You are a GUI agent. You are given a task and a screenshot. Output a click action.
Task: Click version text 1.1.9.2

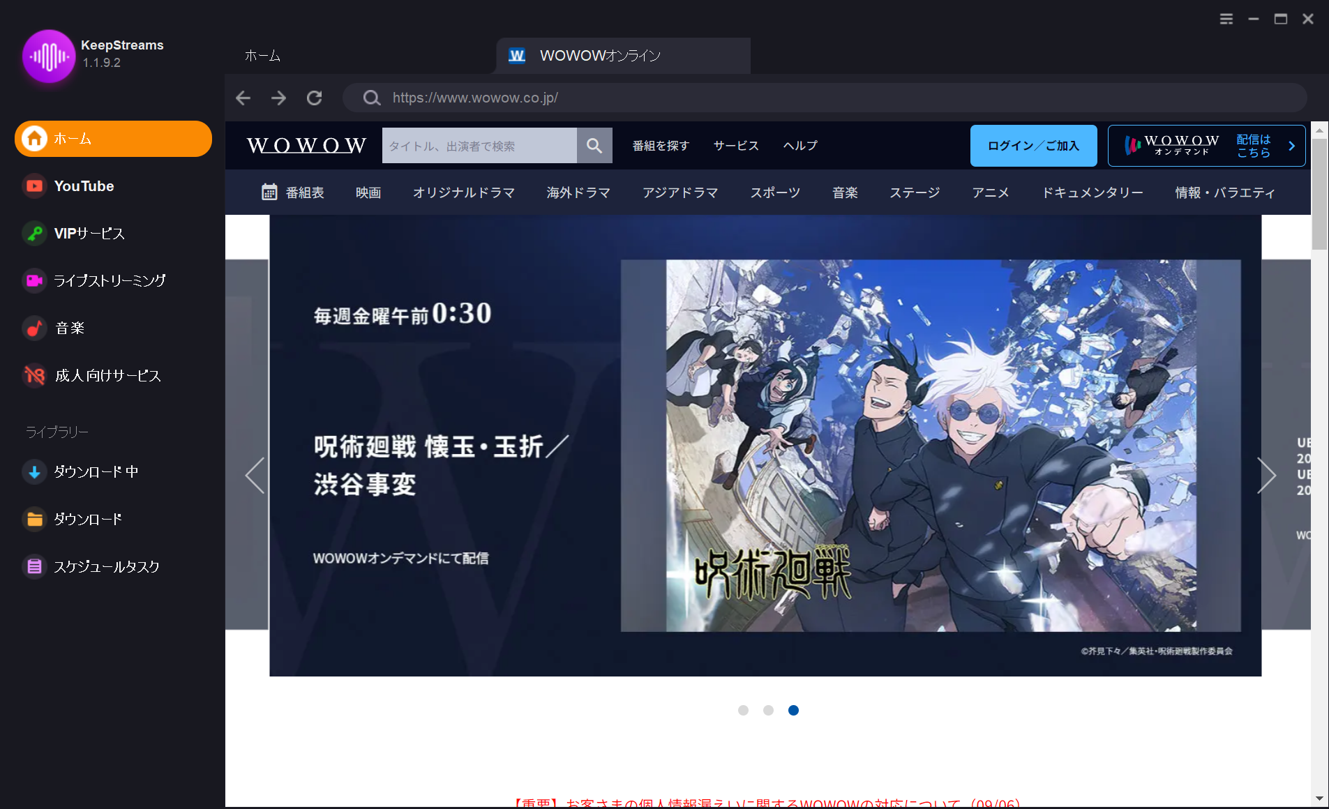pyautogui.click(x=102, y=63)
